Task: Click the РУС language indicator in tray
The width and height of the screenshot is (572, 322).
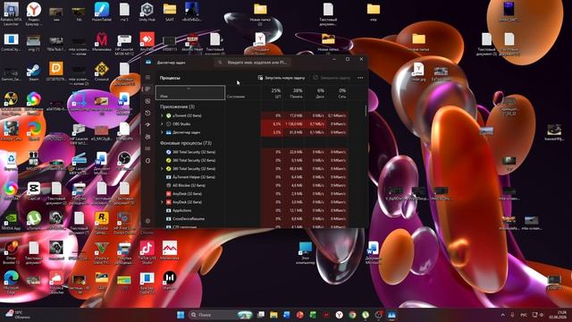Action: 524,315
